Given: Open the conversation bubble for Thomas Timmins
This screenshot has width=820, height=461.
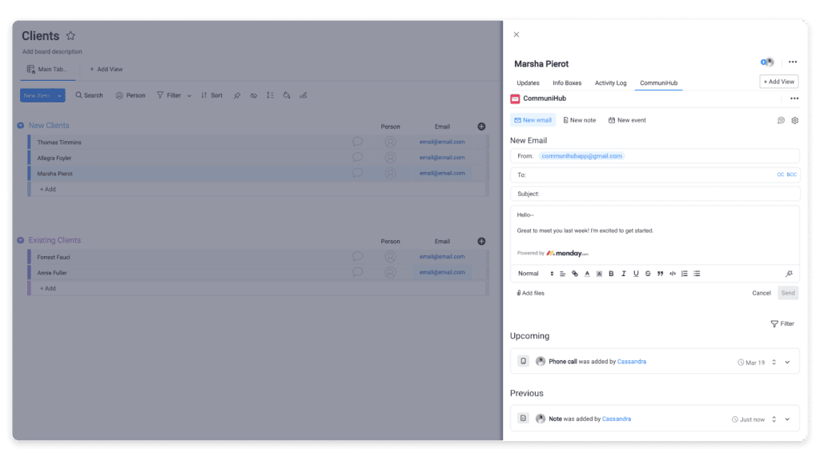Looking at the screenshot, I should [358, 142].
